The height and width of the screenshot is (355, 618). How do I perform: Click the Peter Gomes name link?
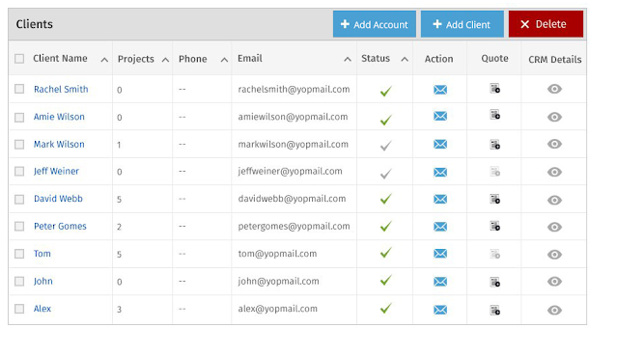[x=60, y=227]
